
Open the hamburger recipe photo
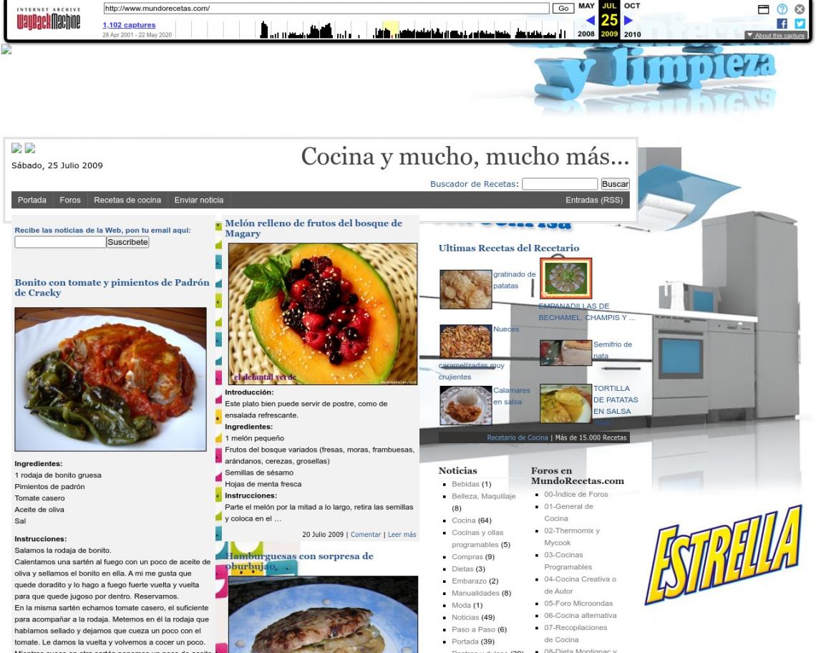click(x=323, y=614)
